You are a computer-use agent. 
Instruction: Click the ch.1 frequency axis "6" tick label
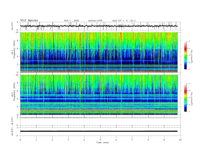click(18, 48)
